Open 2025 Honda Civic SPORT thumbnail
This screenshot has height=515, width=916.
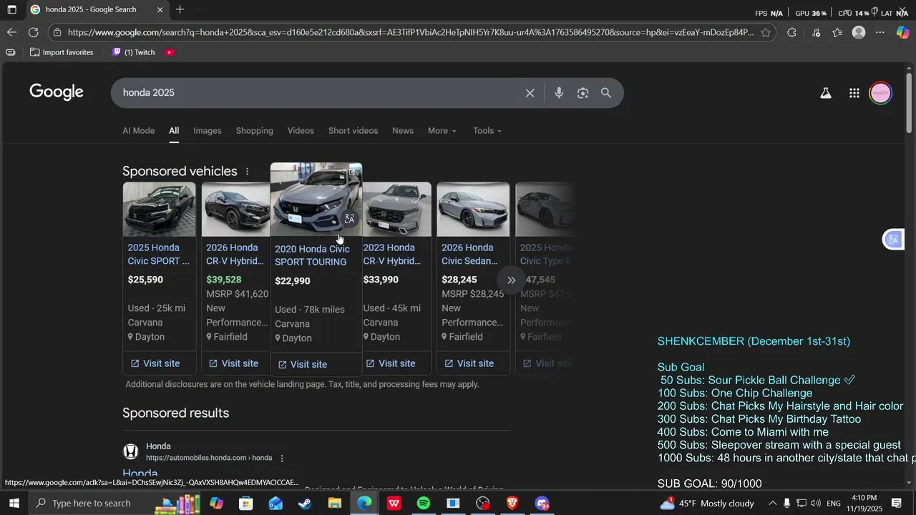click(x=159, y=209)
